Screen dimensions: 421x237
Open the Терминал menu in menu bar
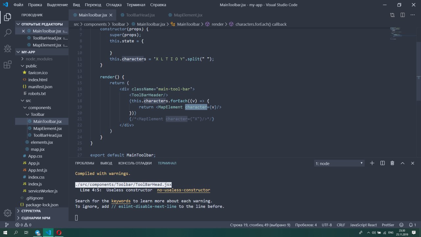136,5
